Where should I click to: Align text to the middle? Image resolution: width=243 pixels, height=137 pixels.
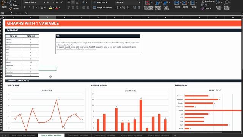(x=73, y=2)
